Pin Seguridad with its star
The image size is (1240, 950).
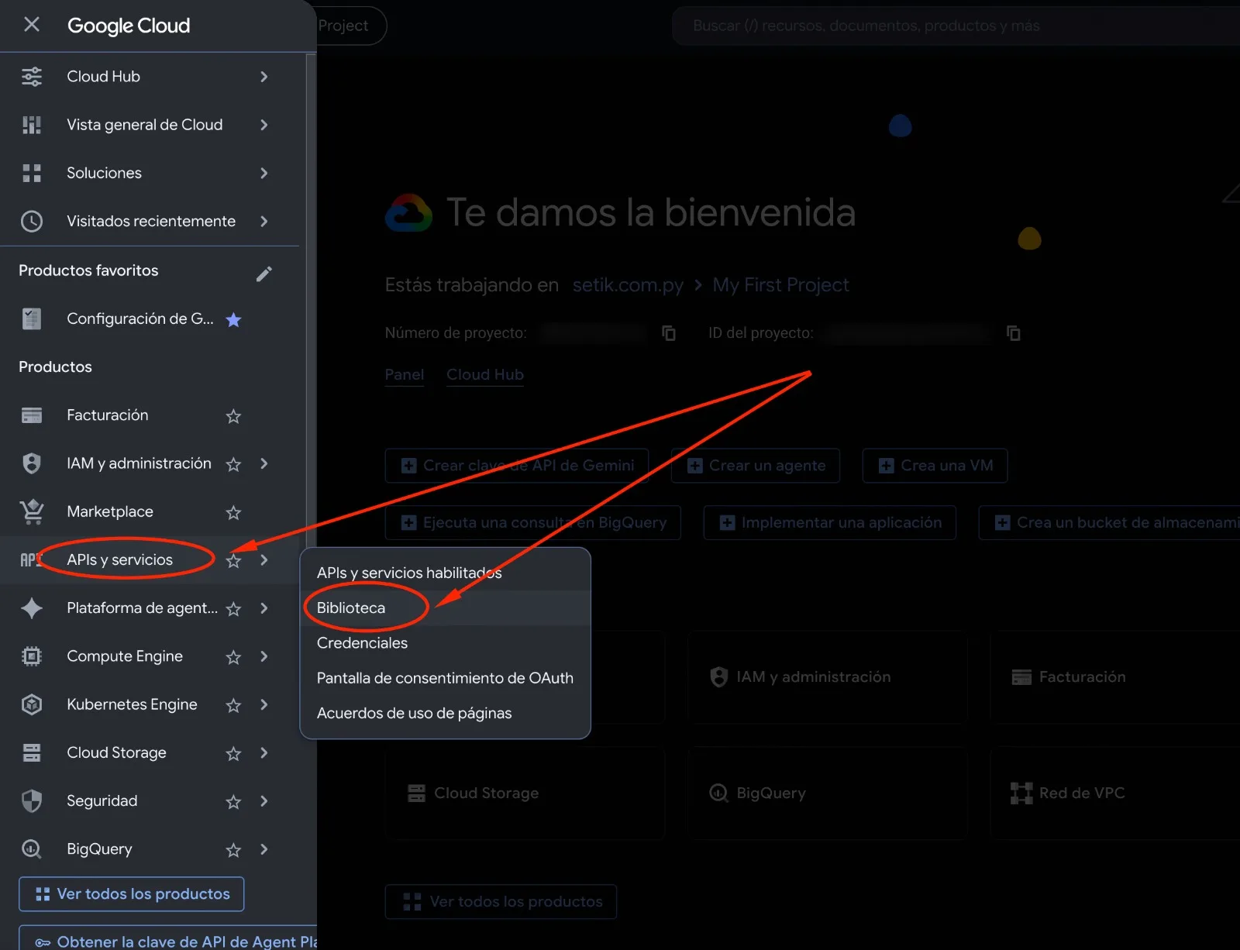tap(233, 801)
